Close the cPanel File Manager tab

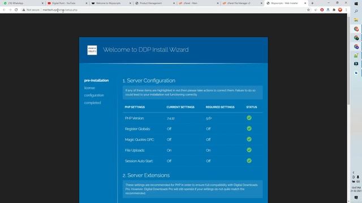[261, 3]
